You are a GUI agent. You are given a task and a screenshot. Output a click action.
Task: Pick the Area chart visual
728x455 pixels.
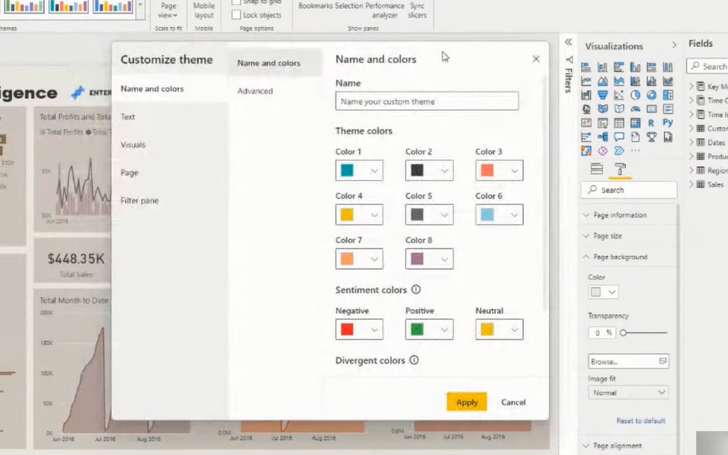click(603, 81)
